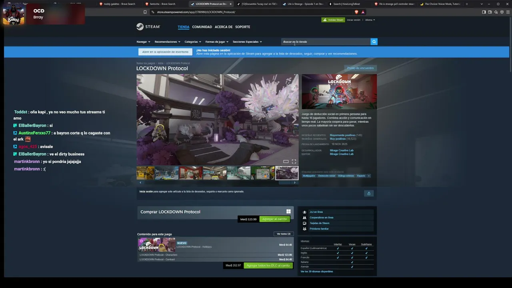Click the Tarjetas de Steam category icon
The width and height of the screenshot is (512, 288).
click(304, 223)
